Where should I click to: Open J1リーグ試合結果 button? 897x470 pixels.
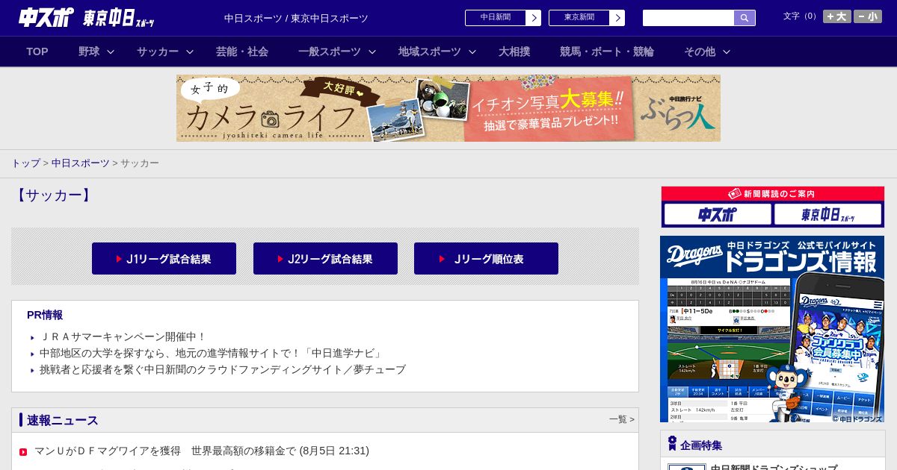[x=164, y=258]
